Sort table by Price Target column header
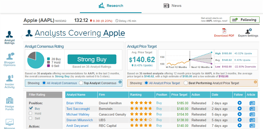This screenshot has height=129, width=263. pos(180,95)
